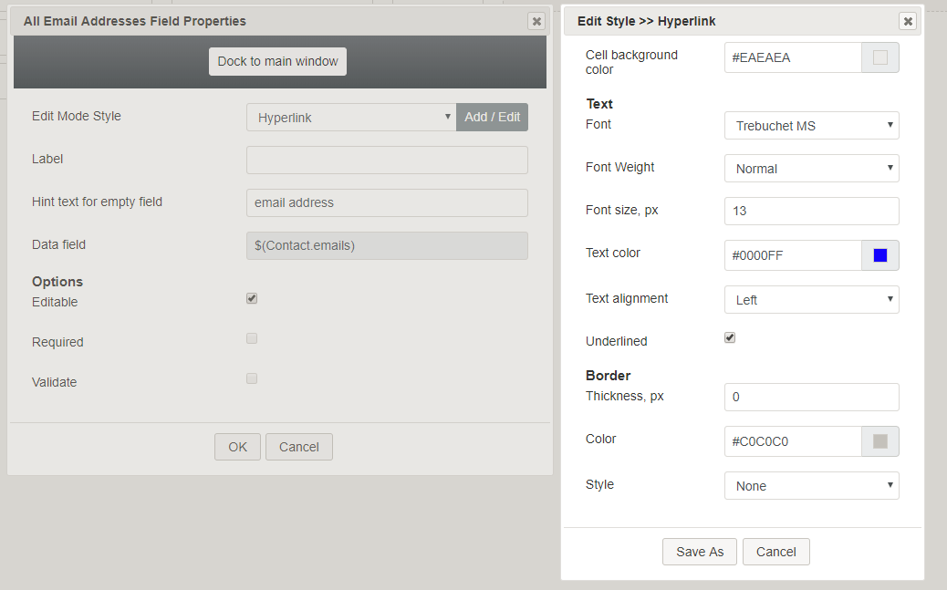947x590 pixels.
Task: Expand the Font Weight dropdown
Action: 812,169
